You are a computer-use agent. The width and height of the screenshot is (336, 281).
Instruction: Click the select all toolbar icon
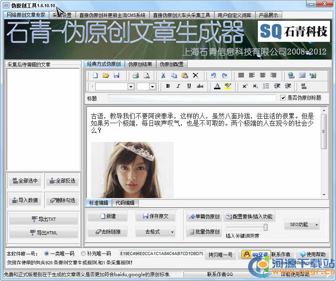[304, 86]
